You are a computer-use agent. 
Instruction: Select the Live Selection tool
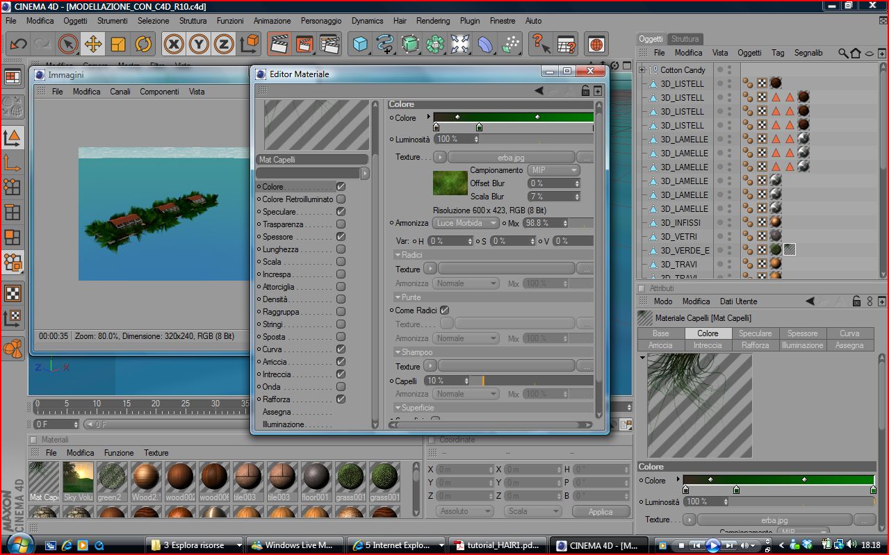(x=68, y=44)
